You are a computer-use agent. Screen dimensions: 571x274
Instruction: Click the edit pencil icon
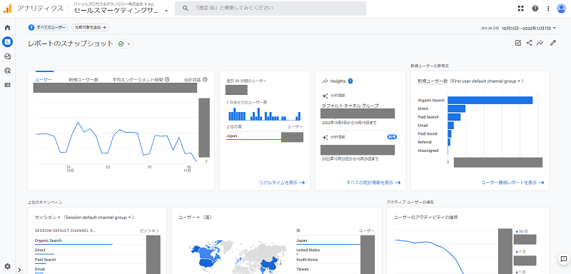coord(552,43)
